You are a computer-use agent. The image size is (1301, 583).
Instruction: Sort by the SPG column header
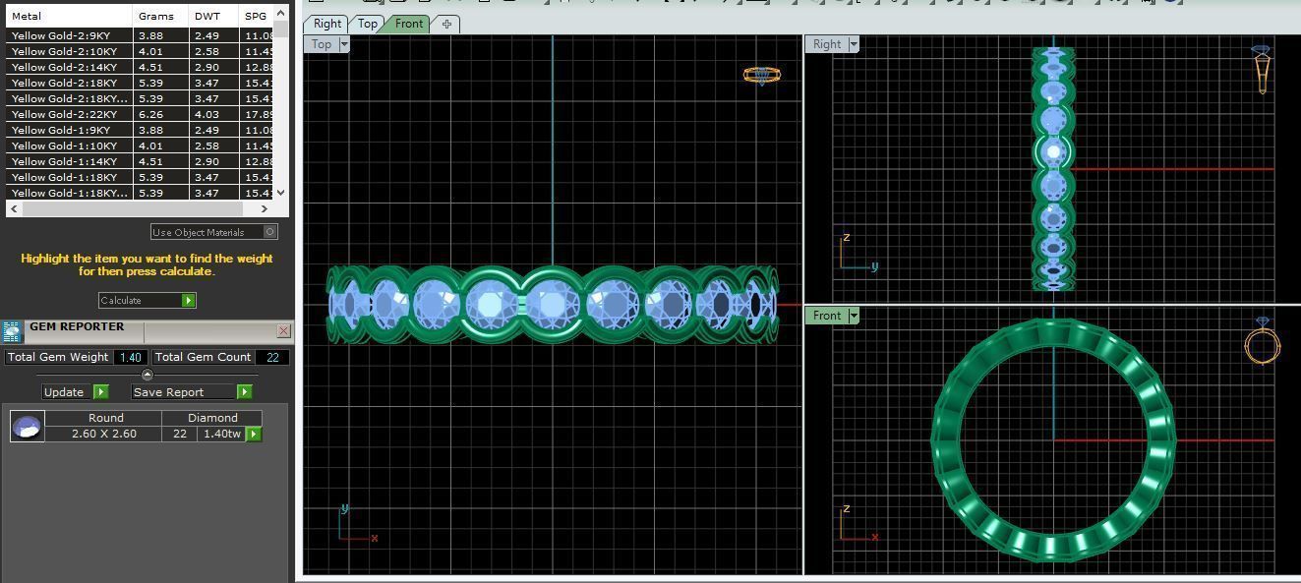(x=256, y=16)
